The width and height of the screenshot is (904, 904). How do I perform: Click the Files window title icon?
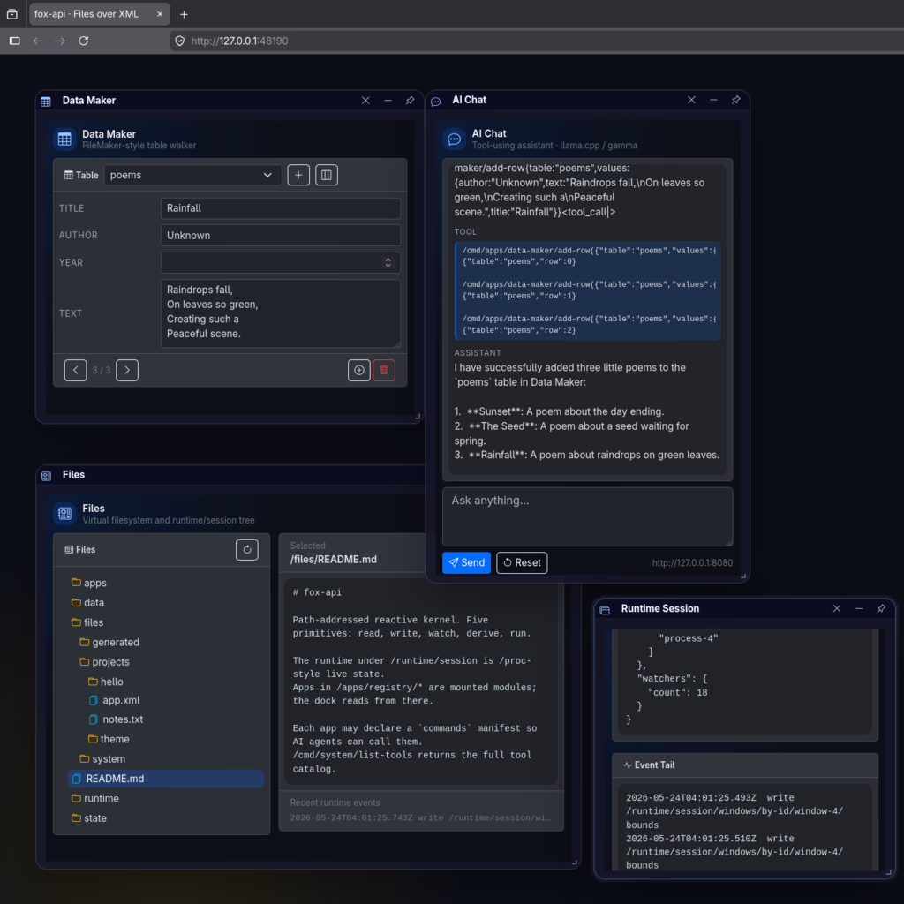coord(46,476)
